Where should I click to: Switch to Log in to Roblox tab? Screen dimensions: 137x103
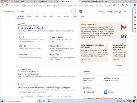[x=47, y=2]
